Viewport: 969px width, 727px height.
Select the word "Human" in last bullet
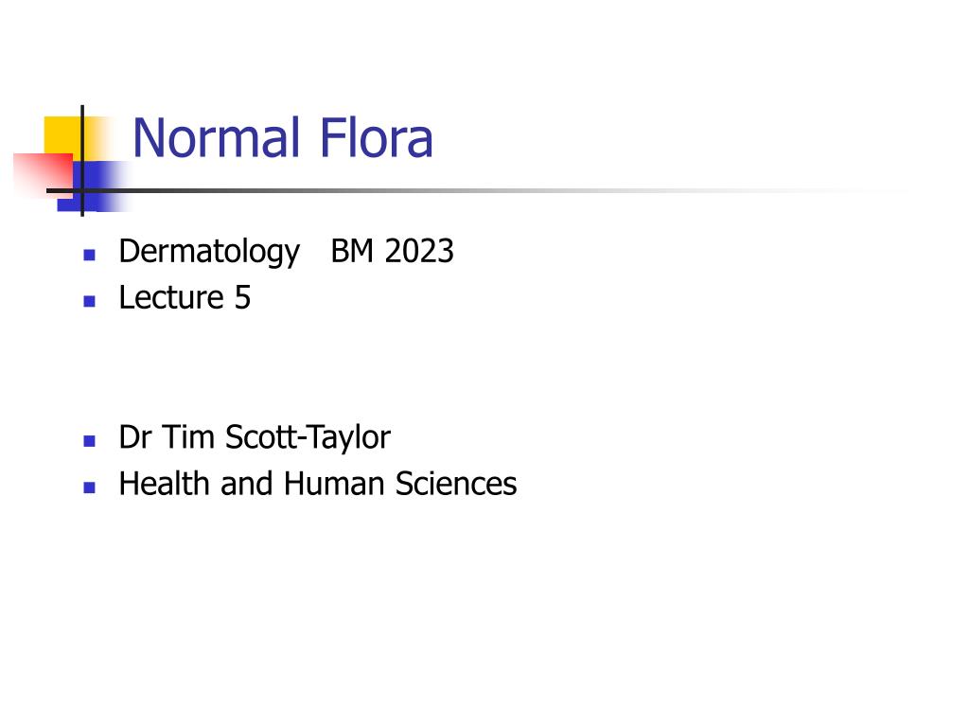[x=334, y=484]
